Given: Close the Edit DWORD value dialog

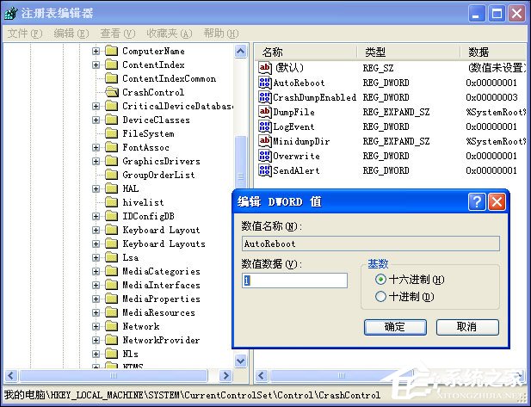Looking at the screenshot, I should click(497, 202).
